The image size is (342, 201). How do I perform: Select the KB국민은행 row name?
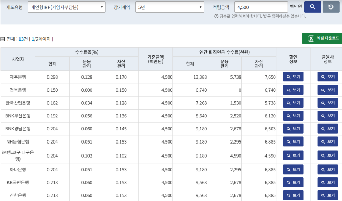18,183
